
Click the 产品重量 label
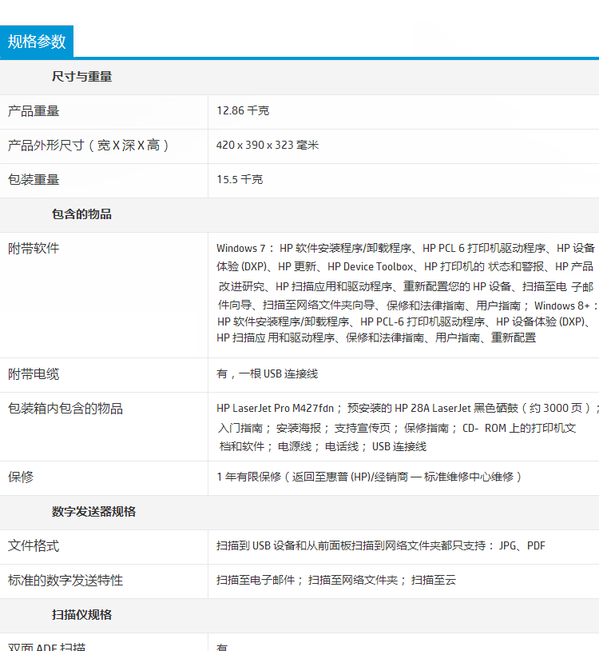pos(34,111)
